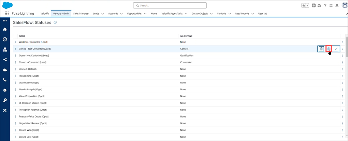Viewport: 348px width, 141px height.
Task: Open the sidebar phone icon
Action: 5,80
